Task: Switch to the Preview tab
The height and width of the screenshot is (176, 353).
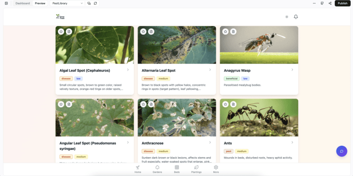Action: [x=40, y=3]
